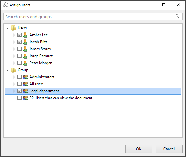The width and height of the screenshot is (186, 157).
Task: Click the Users folder icon
Action: click(13, 28)
